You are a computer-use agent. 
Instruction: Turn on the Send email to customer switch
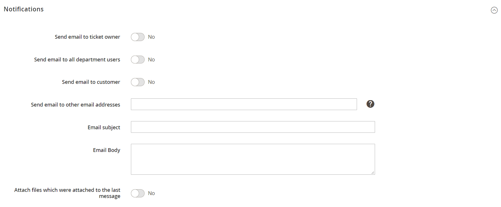138,82
